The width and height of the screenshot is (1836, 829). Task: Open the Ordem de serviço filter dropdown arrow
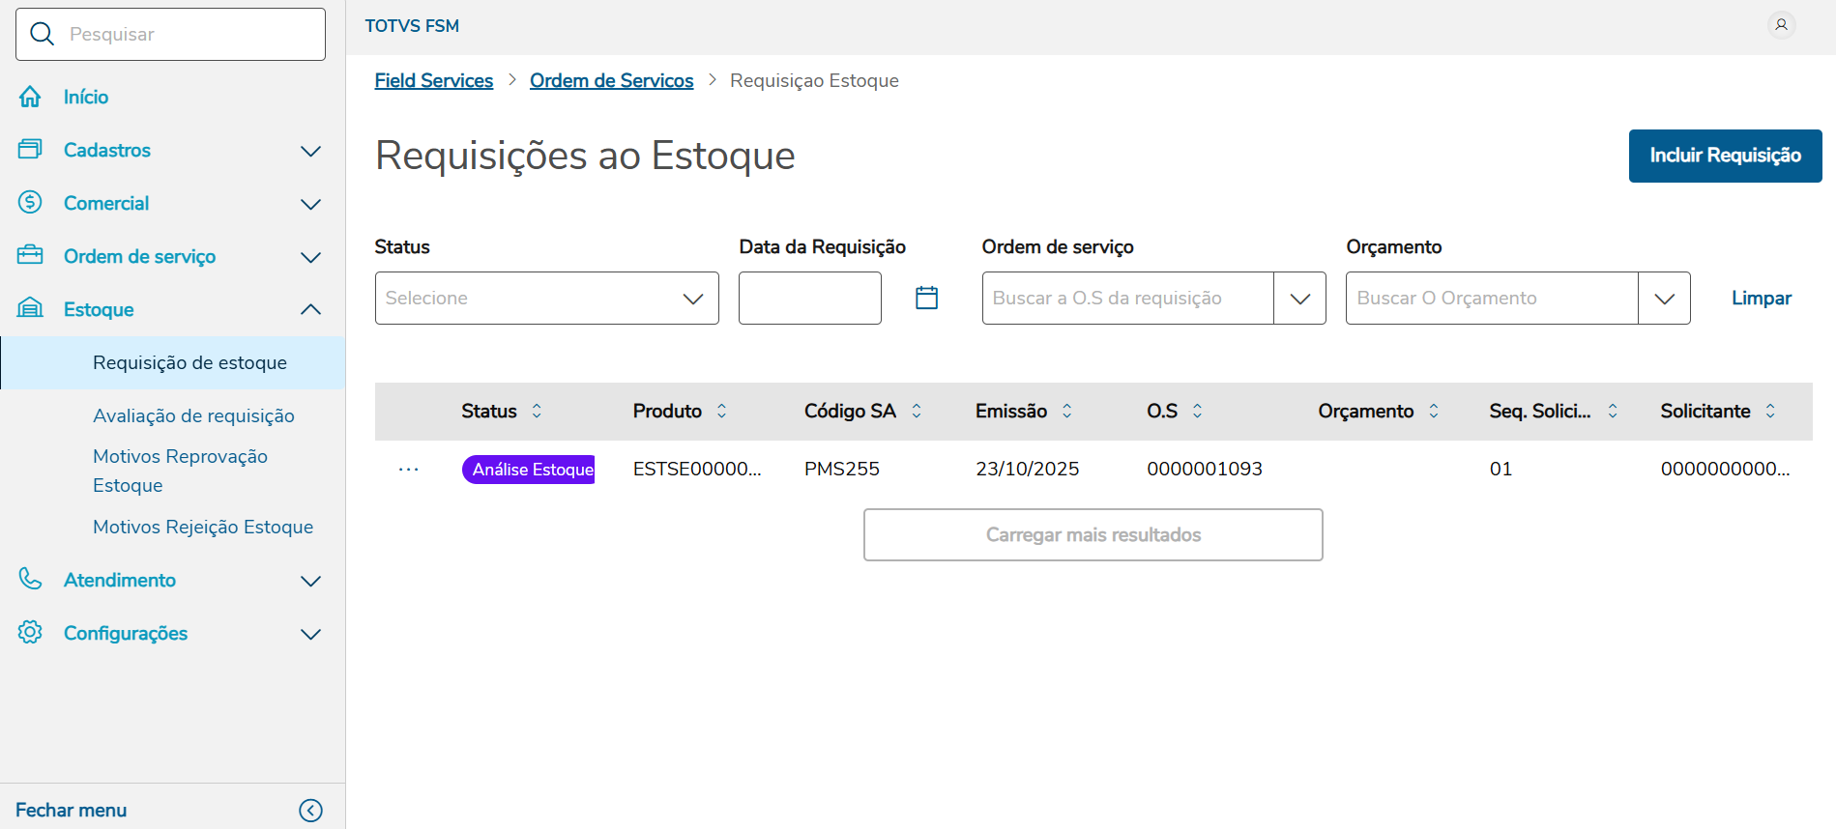1299,298
